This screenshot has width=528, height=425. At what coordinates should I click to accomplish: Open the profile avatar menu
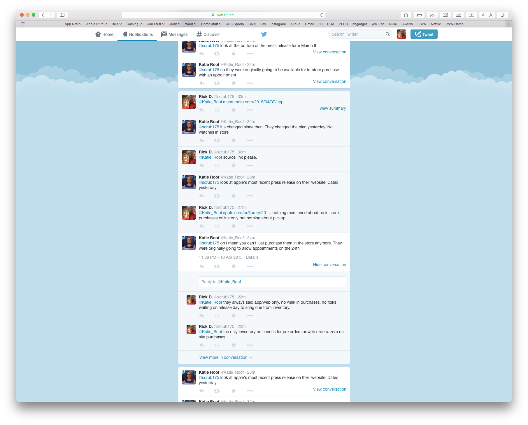[x=401, y=34]
